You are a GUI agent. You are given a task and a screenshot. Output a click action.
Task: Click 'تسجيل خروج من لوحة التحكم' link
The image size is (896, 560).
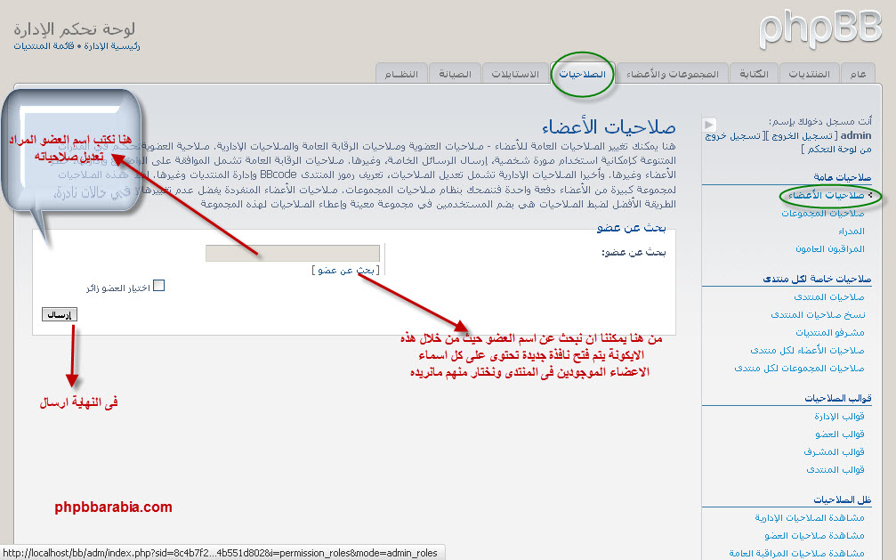tap(788, 142)
